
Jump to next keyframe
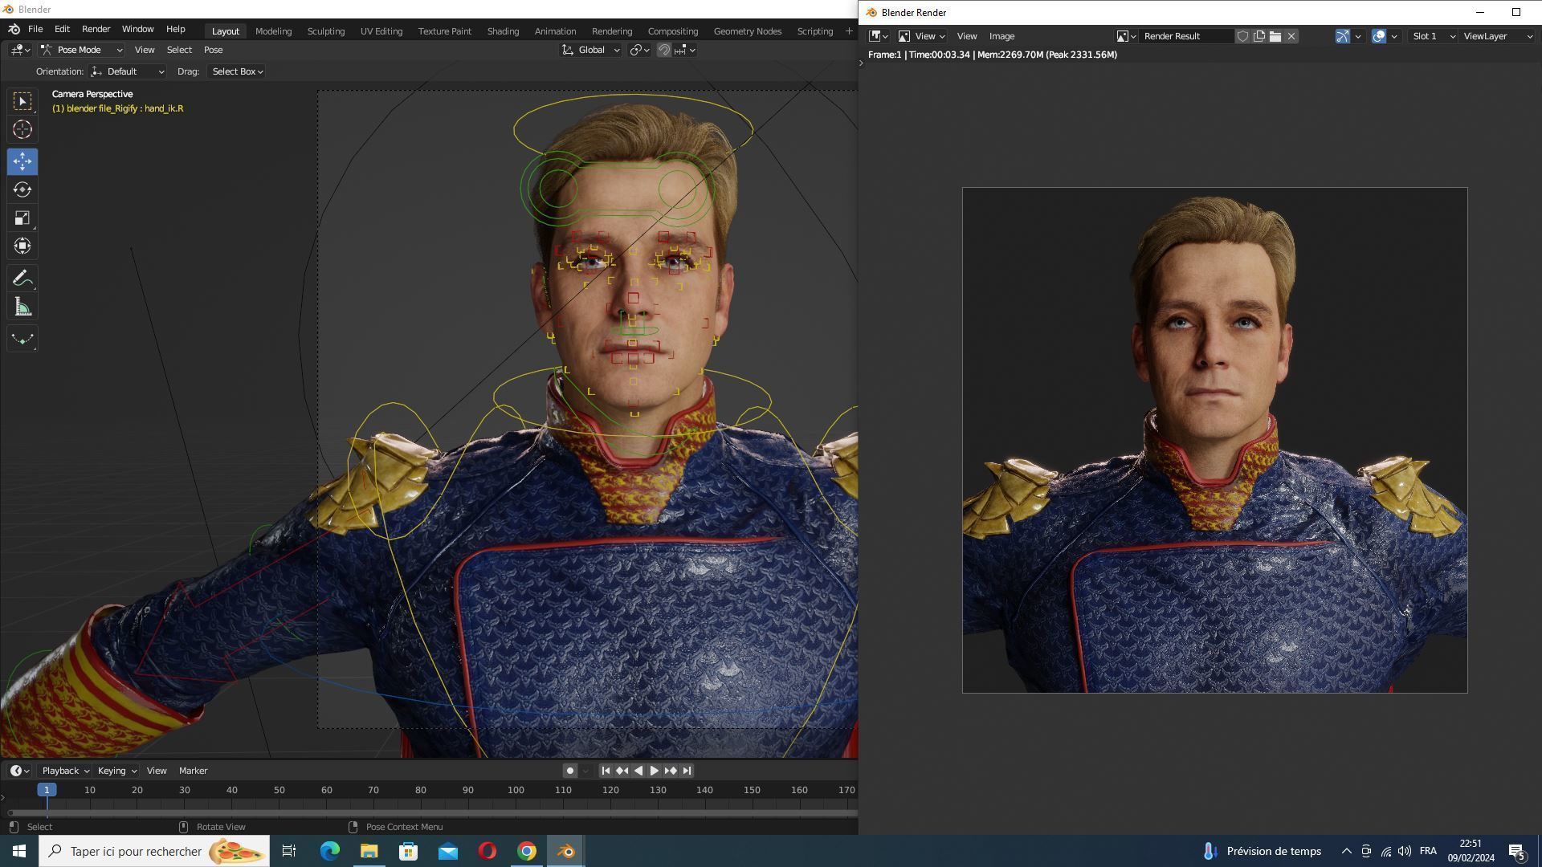tap(671, 771)
